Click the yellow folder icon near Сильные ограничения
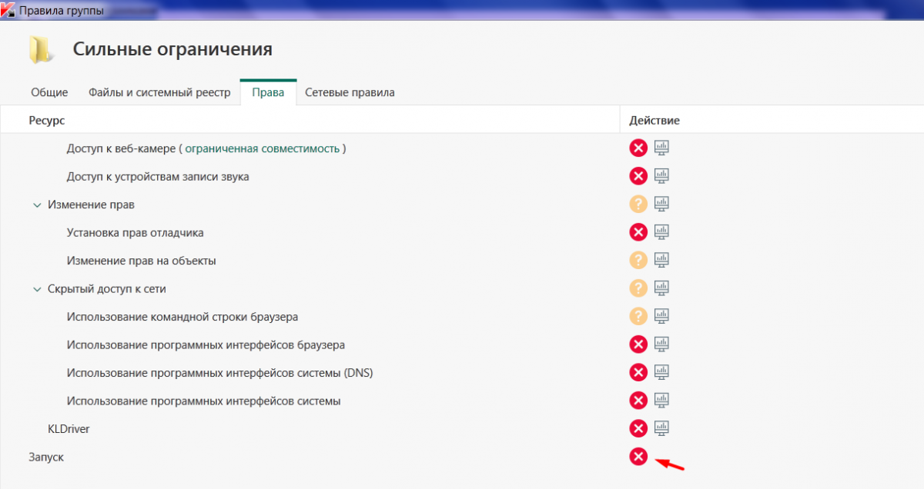The width and height of the screenshot is (924, 489). pos(40,50)
